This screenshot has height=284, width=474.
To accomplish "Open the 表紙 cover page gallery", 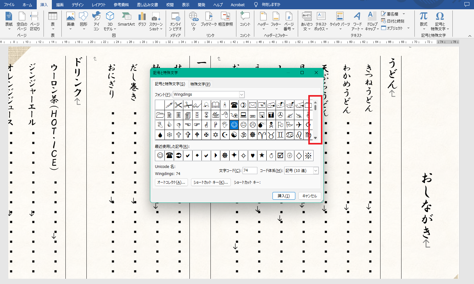I will point(9,21).
